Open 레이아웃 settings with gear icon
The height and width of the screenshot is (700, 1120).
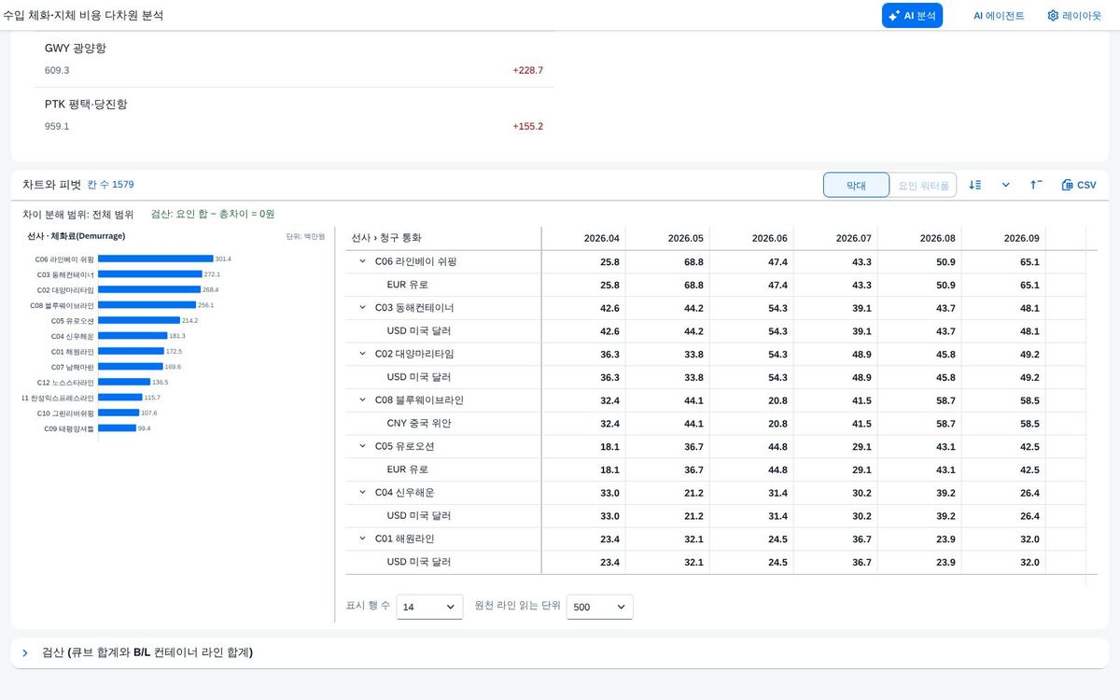[1074, 15]
